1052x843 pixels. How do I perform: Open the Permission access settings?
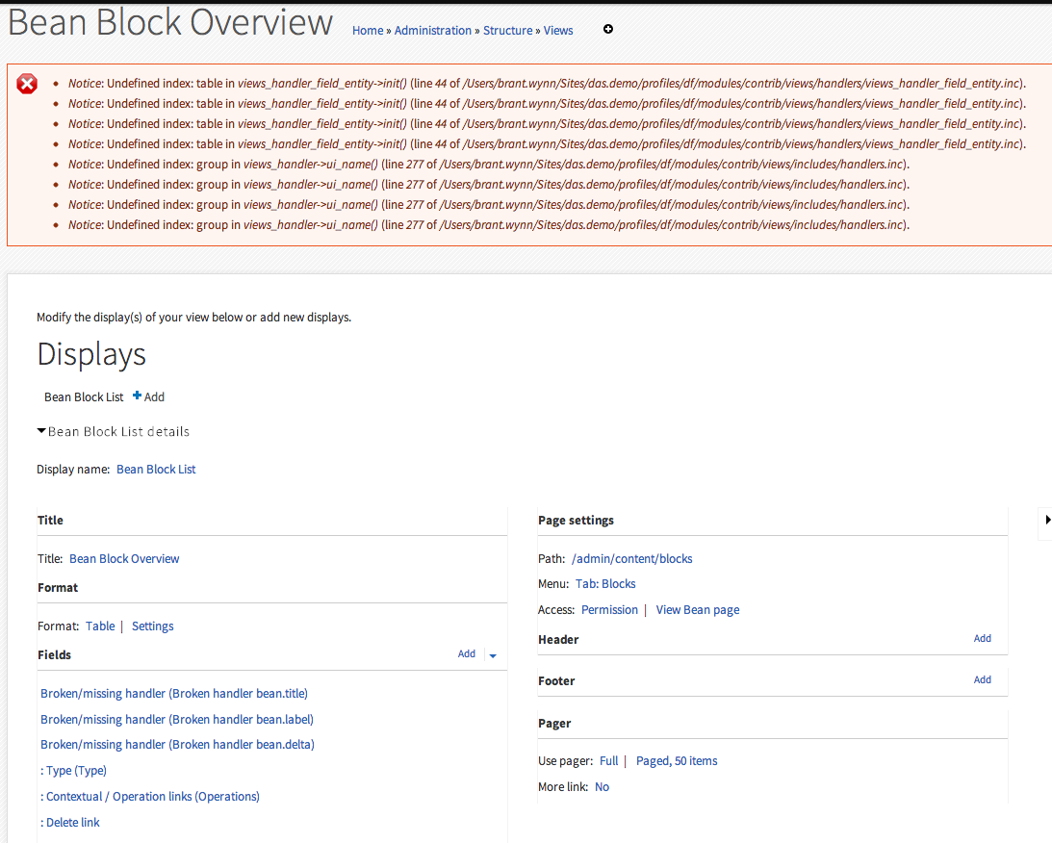click(609, 609)
